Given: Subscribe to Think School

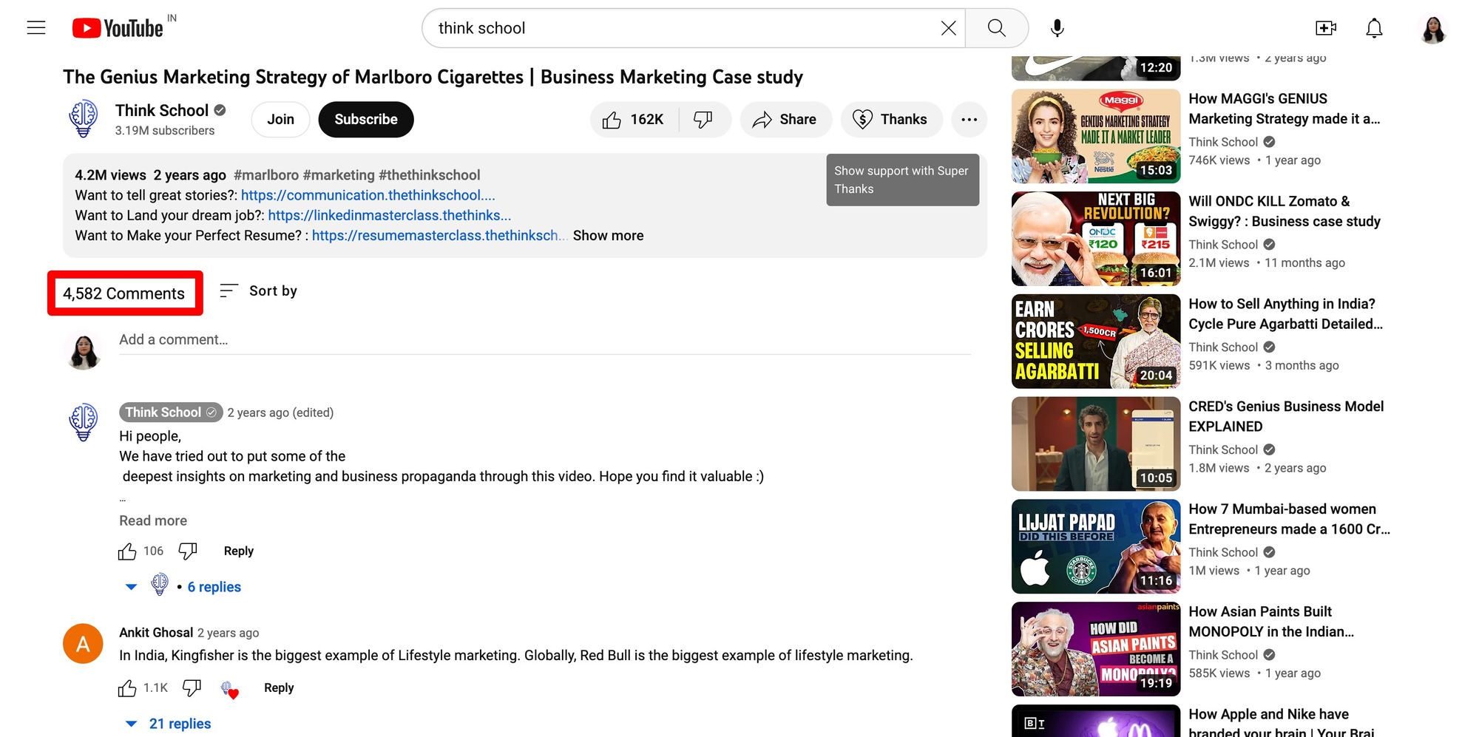Looking at the screenshot, I should 366,119.
